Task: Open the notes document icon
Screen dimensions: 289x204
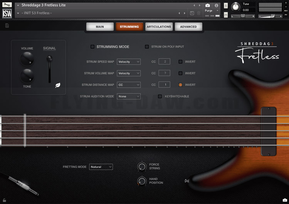Action: (x=7, y=25)
